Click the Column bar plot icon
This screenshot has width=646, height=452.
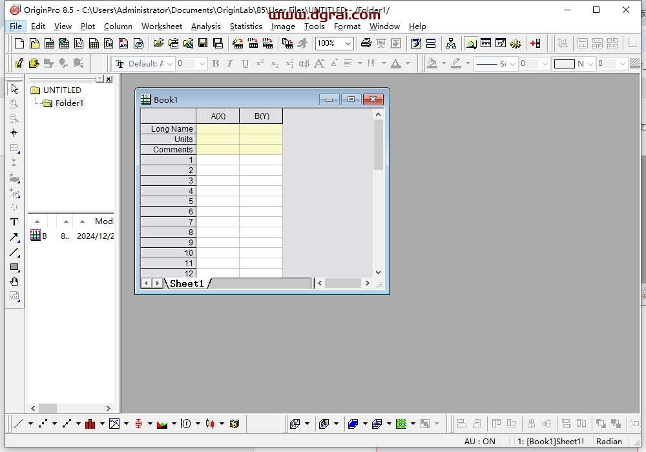(x=90, y=424)
